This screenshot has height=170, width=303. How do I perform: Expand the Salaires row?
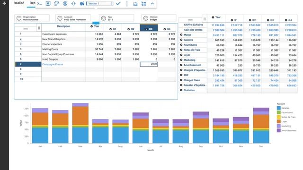[181, 40]
